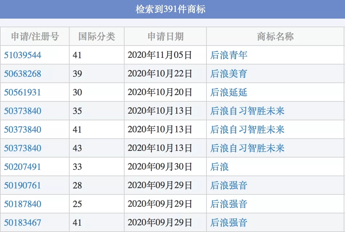Select the 商标名称 column header

(x=275, y=37)
